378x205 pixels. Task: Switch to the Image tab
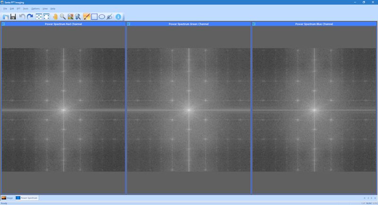pyautogui.click(x=7, y=197)
